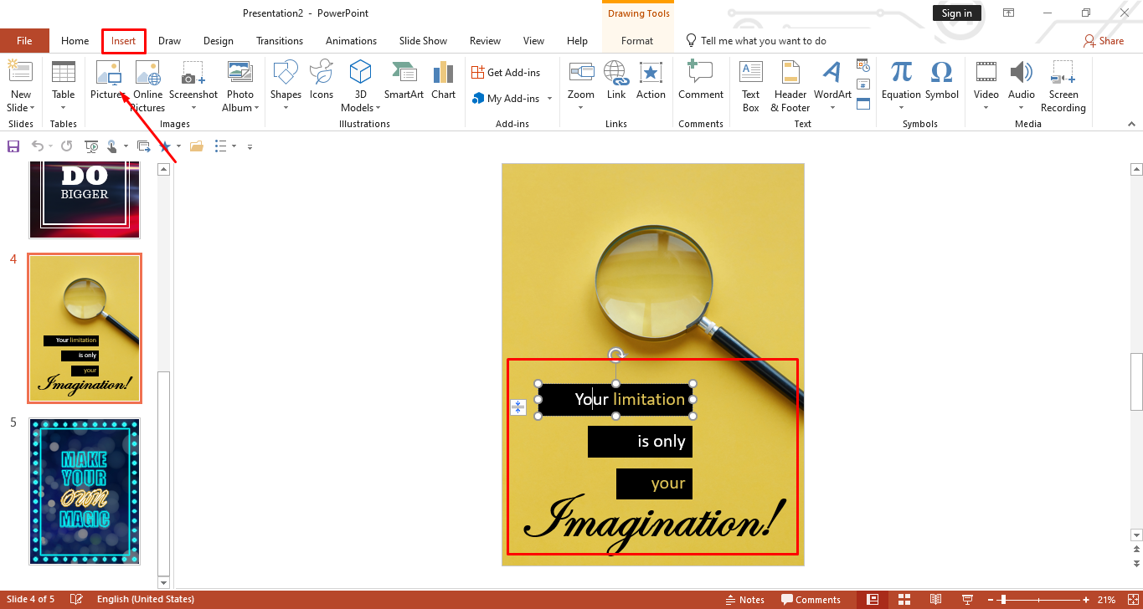Expand the Photo Album dropdown
The width and height of the screenshot is (1143, 609).
click(256, 108)
